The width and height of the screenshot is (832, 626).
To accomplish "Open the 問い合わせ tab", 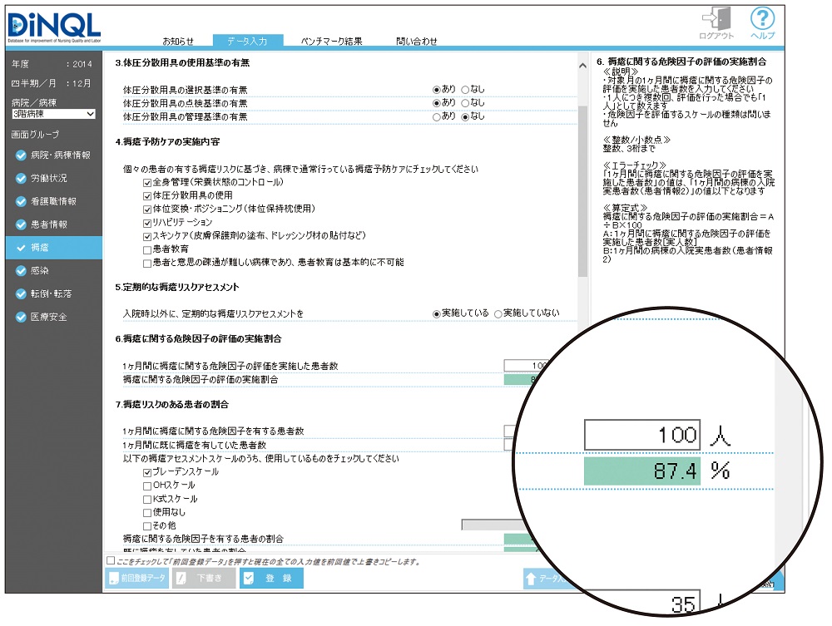I will pyautogui.click(x=417, y=41).
